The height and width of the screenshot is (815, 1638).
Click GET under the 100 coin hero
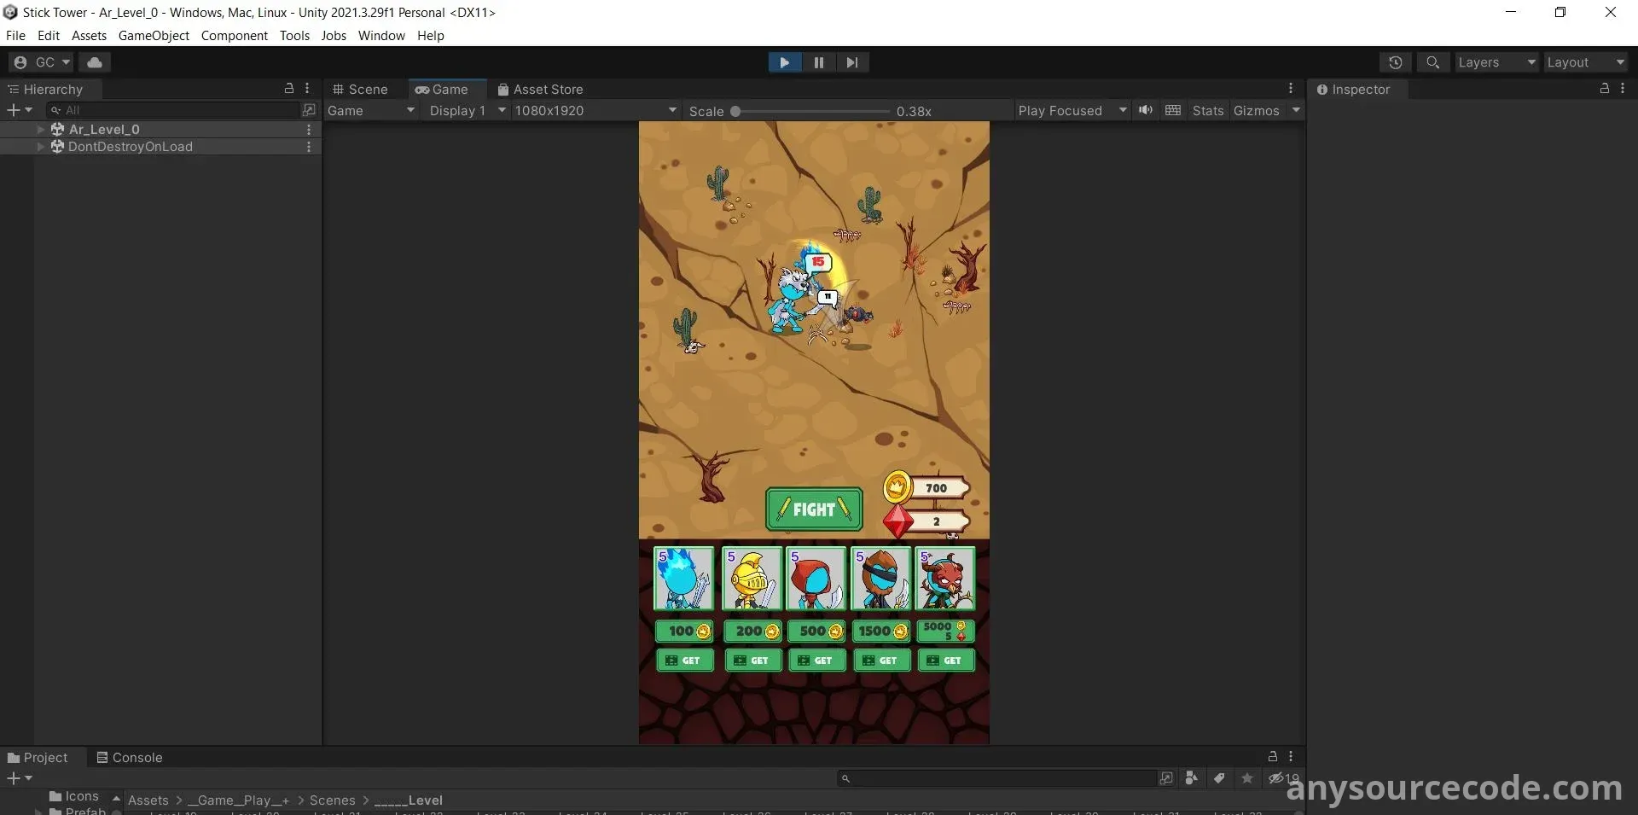[x=684, y=661]
